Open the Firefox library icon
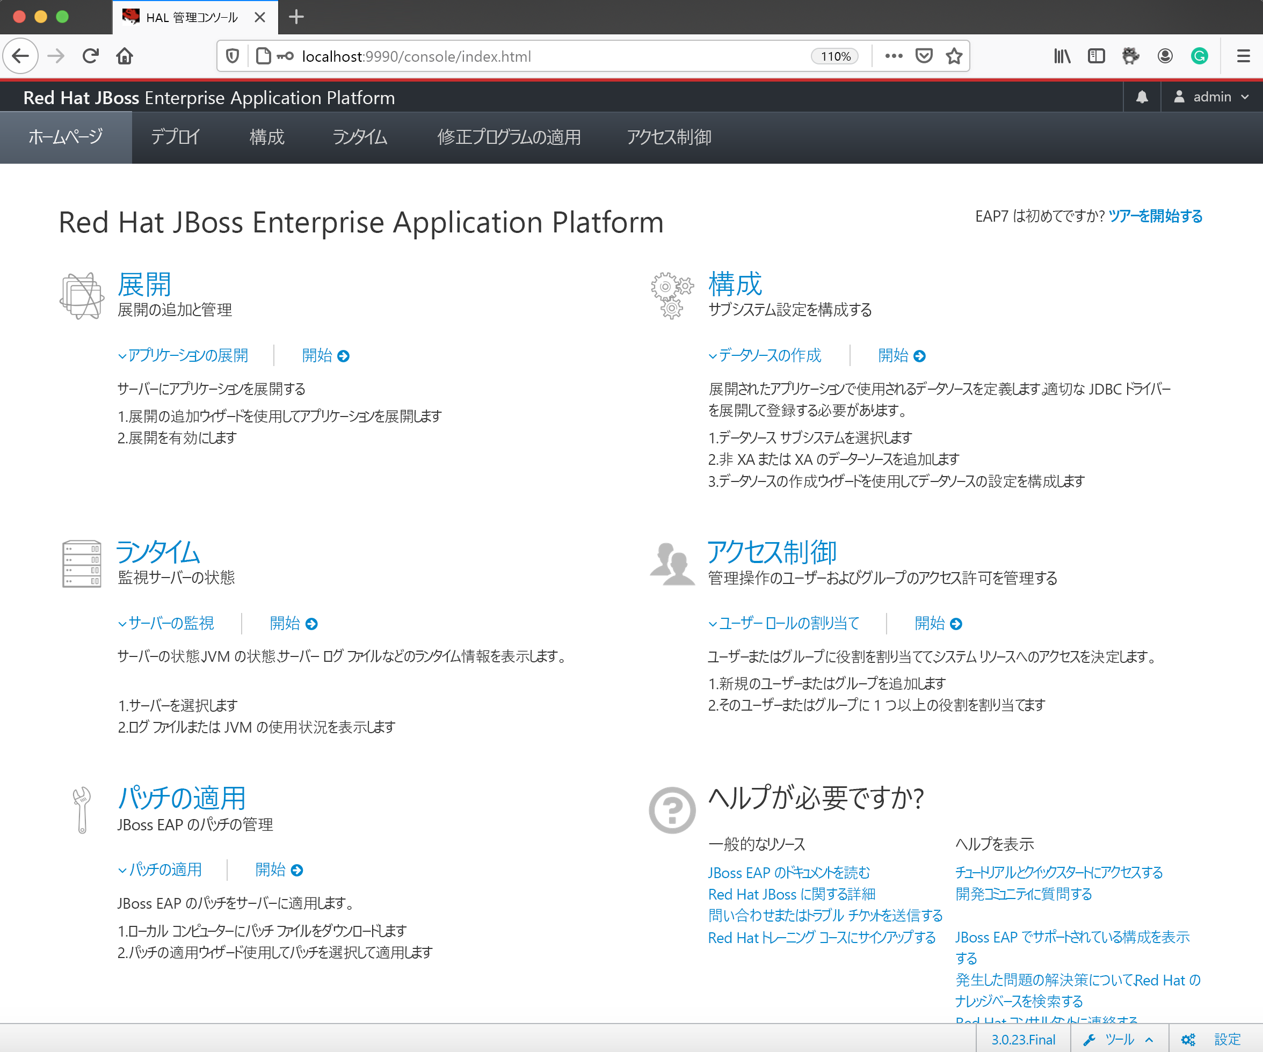This screenshot has height=1052, width=1263. (1062, 56)
